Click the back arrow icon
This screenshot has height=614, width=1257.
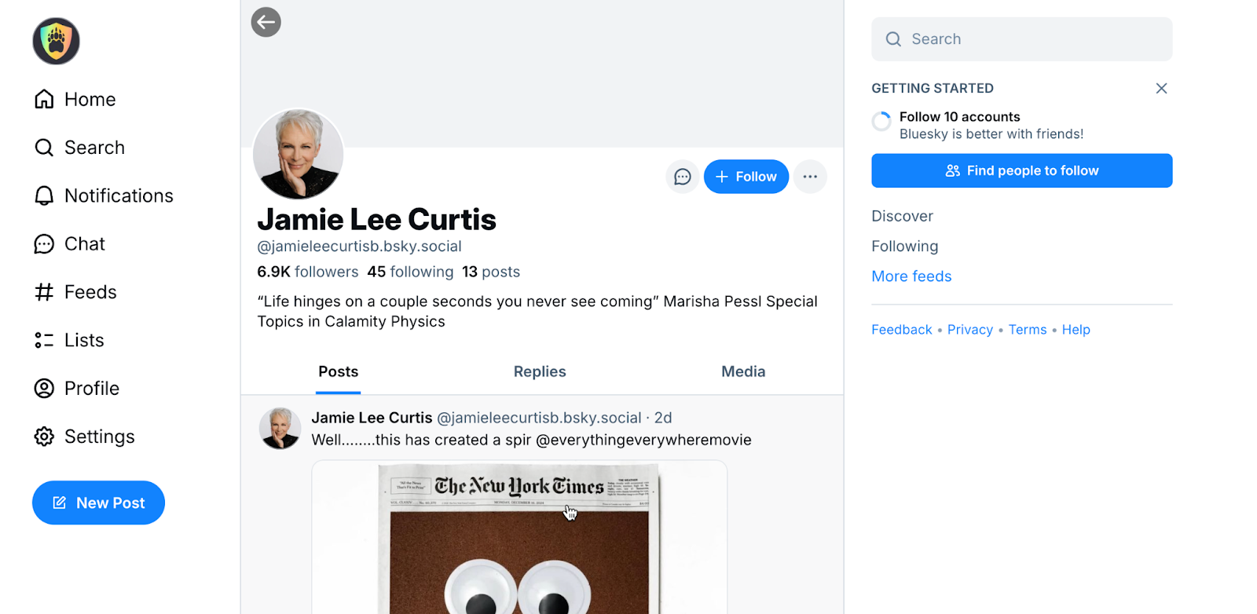266,22
